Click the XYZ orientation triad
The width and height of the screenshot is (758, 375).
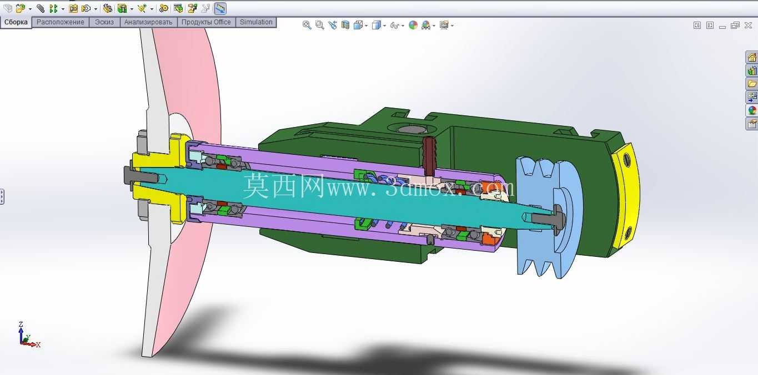pyautogui.click(x=28, y=335)
